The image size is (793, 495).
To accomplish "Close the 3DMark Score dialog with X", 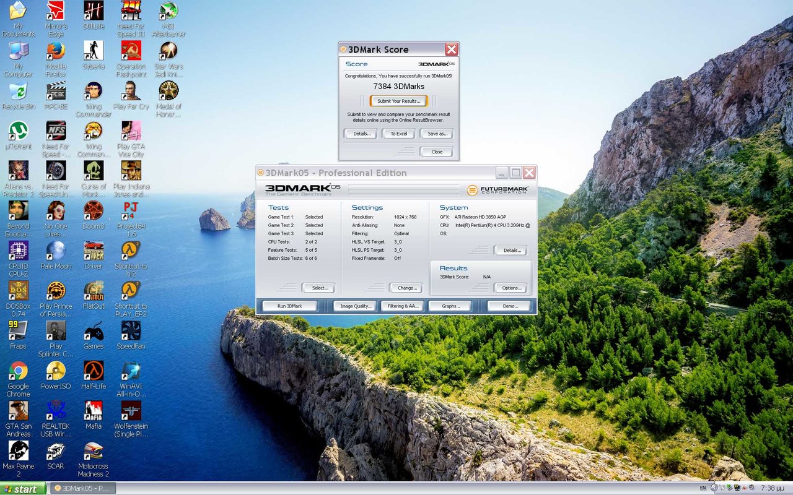I will 452,49.
